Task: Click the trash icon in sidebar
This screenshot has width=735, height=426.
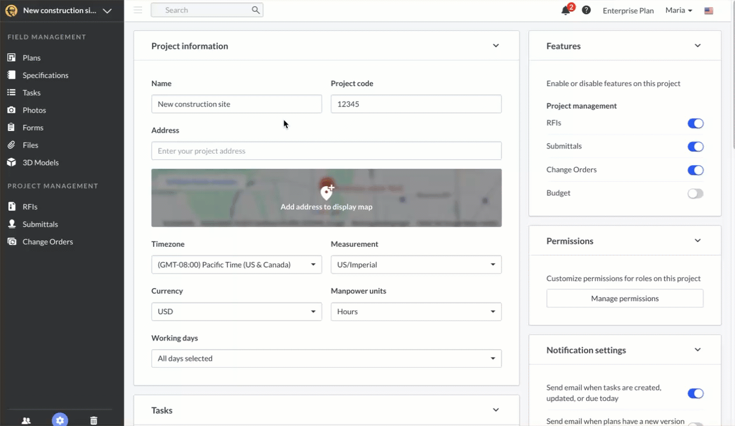Action: coord(94,420)
